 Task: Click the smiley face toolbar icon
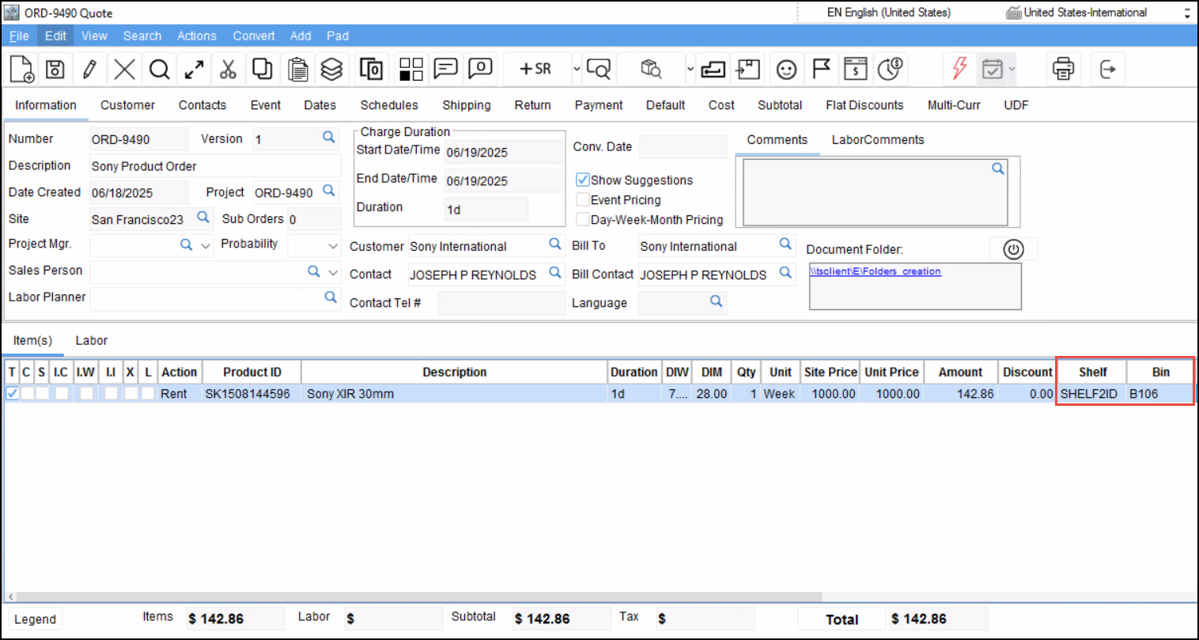785,70
